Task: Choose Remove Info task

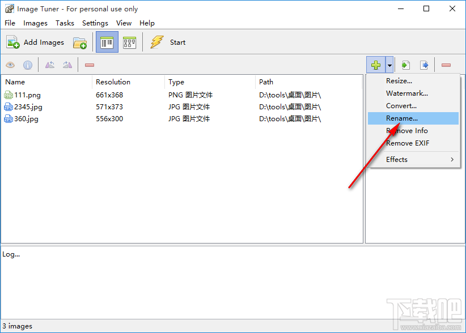Action: 413,131
